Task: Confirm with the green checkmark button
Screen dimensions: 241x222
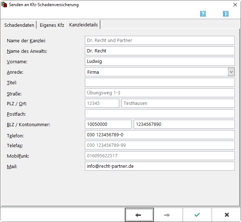Action: point(197,215)
